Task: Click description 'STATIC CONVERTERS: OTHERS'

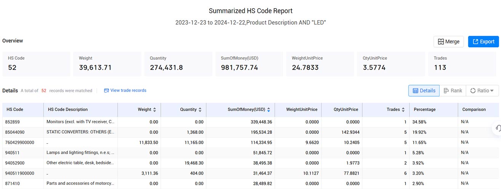Action: click(80, 132)
